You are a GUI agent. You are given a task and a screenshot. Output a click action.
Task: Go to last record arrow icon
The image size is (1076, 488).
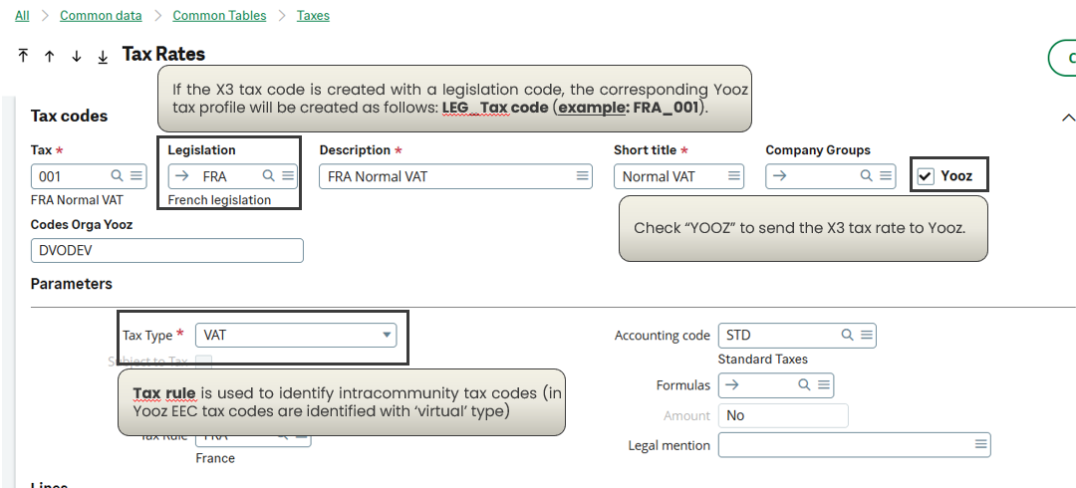[103, 57]
